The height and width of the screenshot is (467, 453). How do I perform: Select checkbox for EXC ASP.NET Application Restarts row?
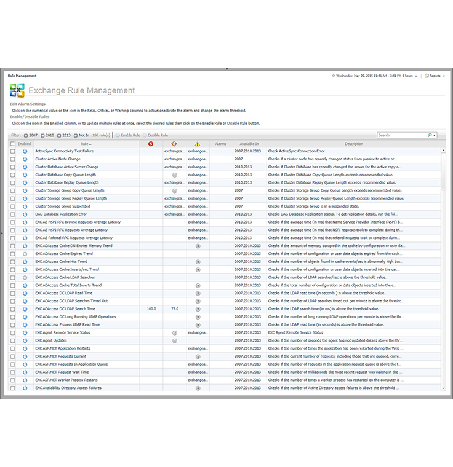tap(12, 348)
